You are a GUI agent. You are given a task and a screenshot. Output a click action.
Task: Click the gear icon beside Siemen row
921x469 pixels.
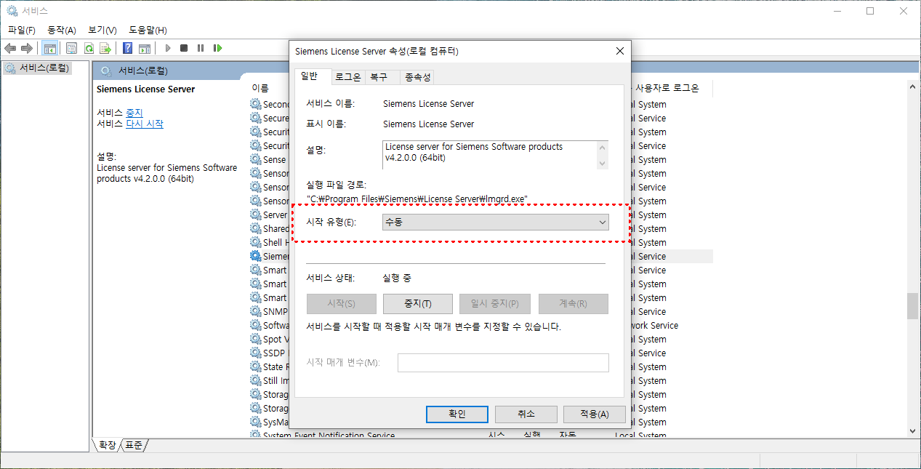pos(255,256)
